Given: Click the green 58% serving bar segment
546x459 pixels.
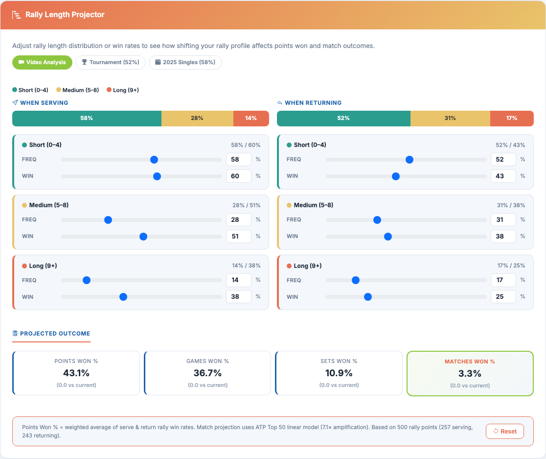Looking at the screenshot, I should tap(87, 119).
